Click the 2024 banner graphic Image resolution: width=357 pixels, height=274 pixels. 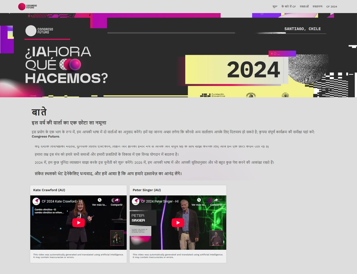pos(253,70)
